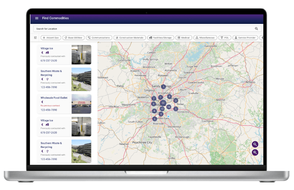The width and height of the screenshot is (294, 190).
Task: Focus the Search for Location field
Action: [x=142, y=29]
